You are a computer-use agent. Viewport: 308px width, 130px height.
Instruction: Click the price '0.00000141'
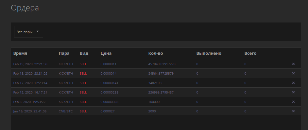point(110,83)
